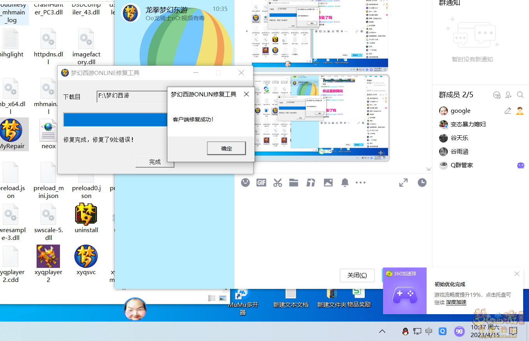Search group members magnifier icon
The width and height of the screenshot is (529, 341).
point(520,95)
